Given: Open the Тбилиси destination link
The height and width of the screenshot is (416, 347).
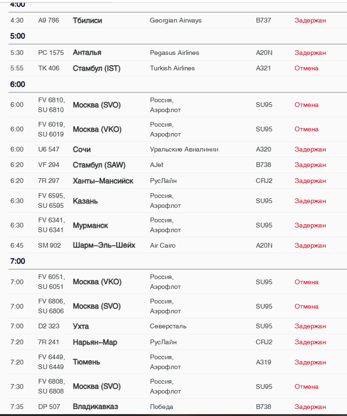Looking at the screenshot, I should click(x=87, y=21).
